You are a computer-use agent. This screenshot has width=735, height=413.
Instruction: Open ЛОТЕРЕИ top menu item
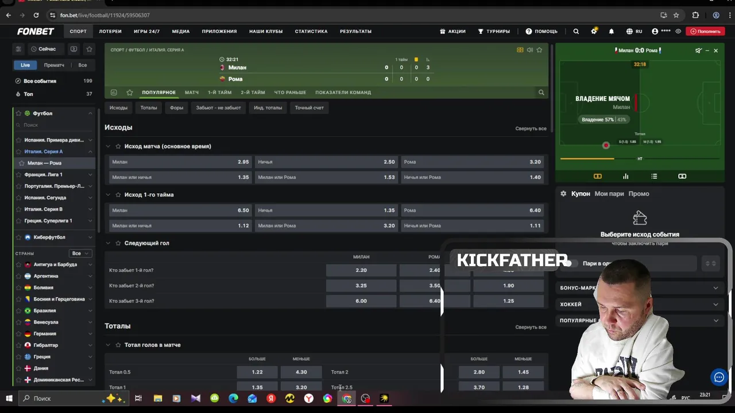(x=110, y=32)
